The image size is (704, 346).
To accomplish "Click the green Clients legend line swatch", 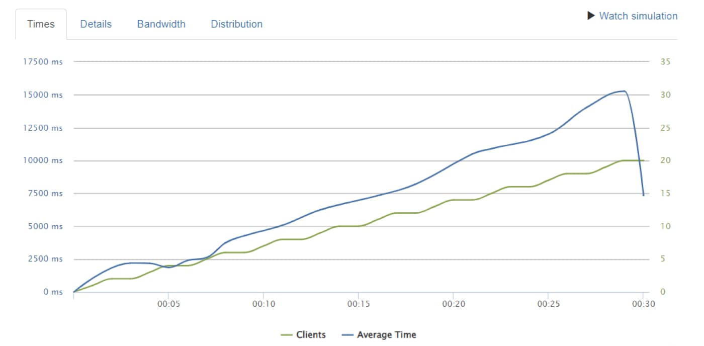I will point(287,335).
